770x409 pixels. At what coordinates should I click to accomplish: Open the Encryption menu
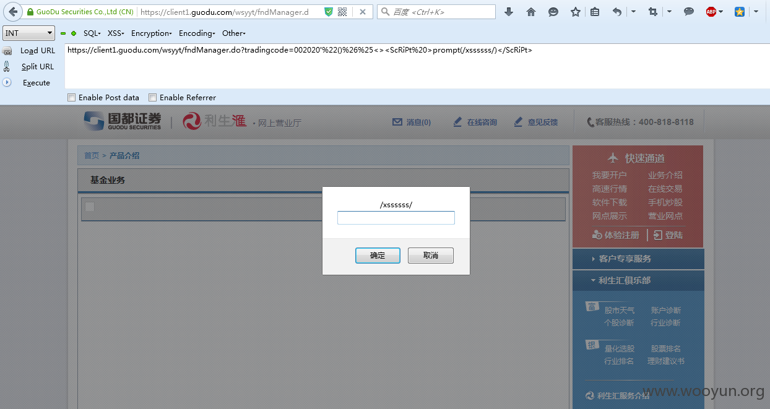tap(152, 33)
